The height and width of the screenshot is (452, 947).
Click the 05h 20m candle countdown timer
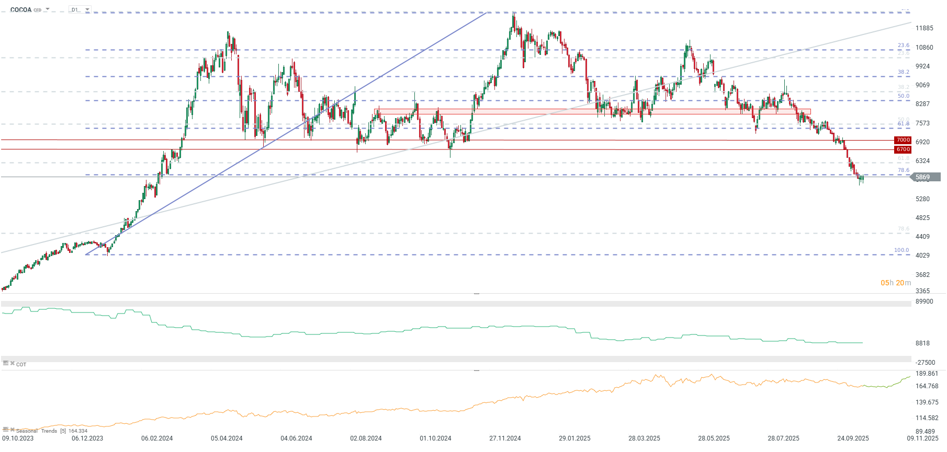point(895,283)
